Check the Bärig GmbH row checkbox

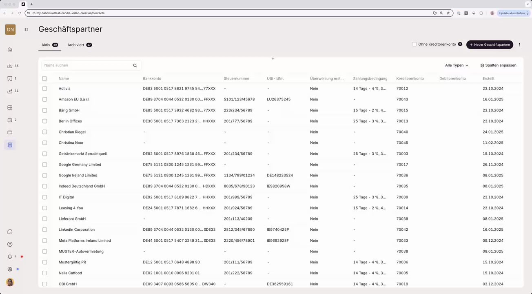[x=44, y=110]
